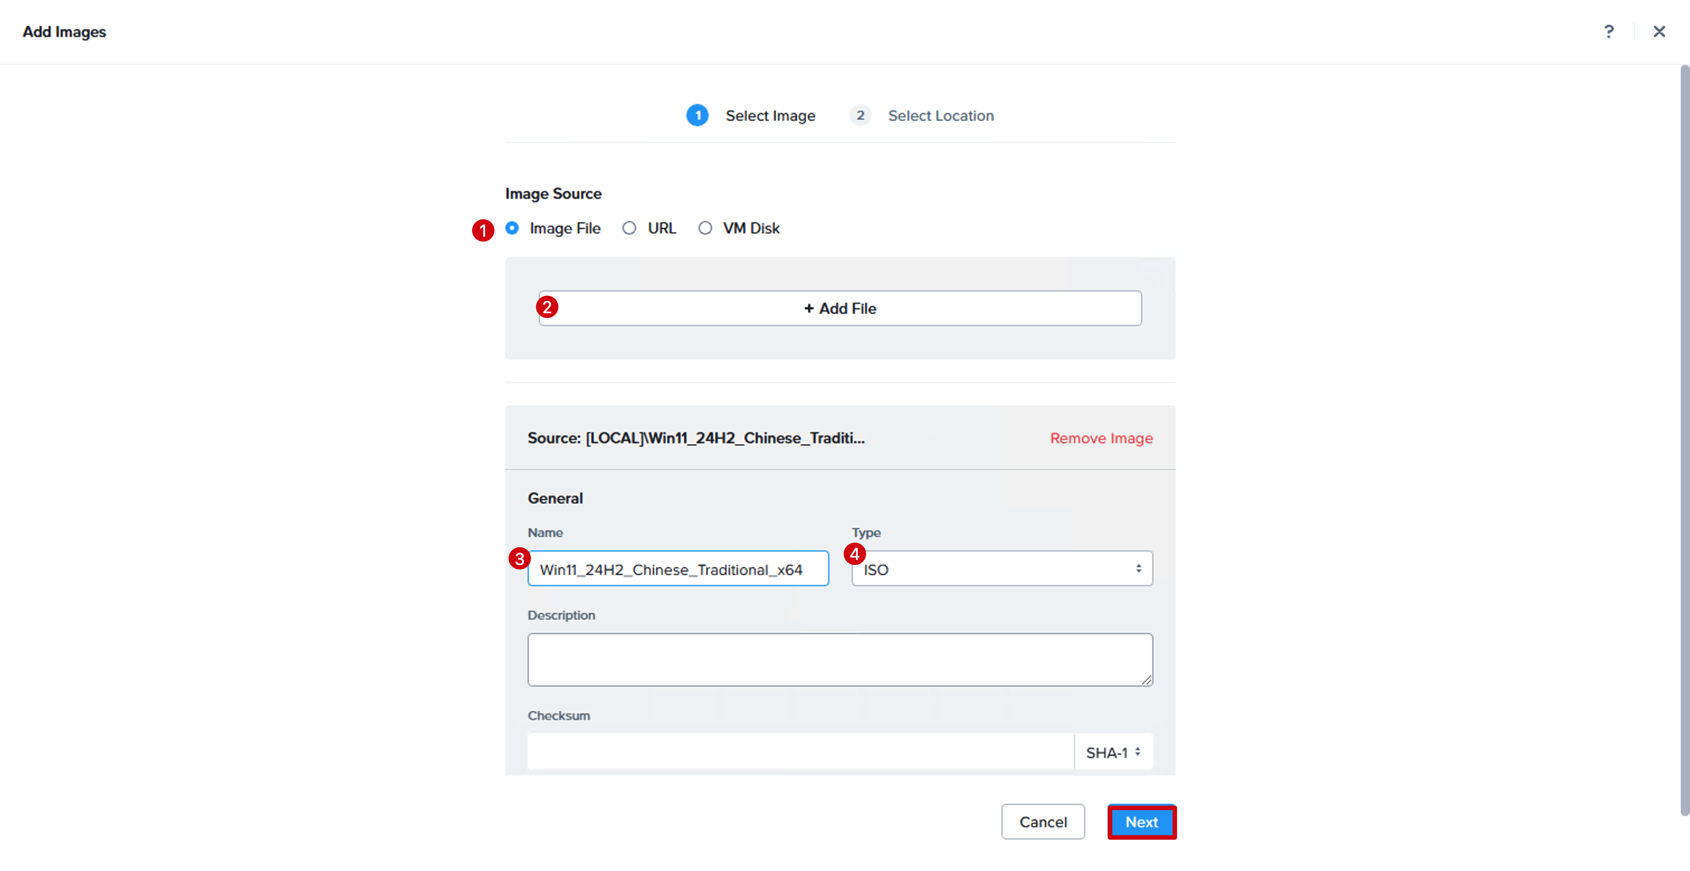Image resolution: width=1690 pixels, height=871 pixels.
Task: Click the red annotation marker 2
Action: (547, 307)
